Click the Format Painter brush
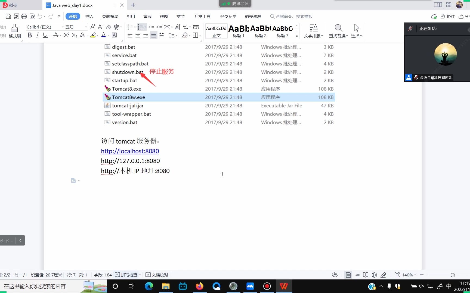This screenshot has width=470, height=293. pos(15,31)
